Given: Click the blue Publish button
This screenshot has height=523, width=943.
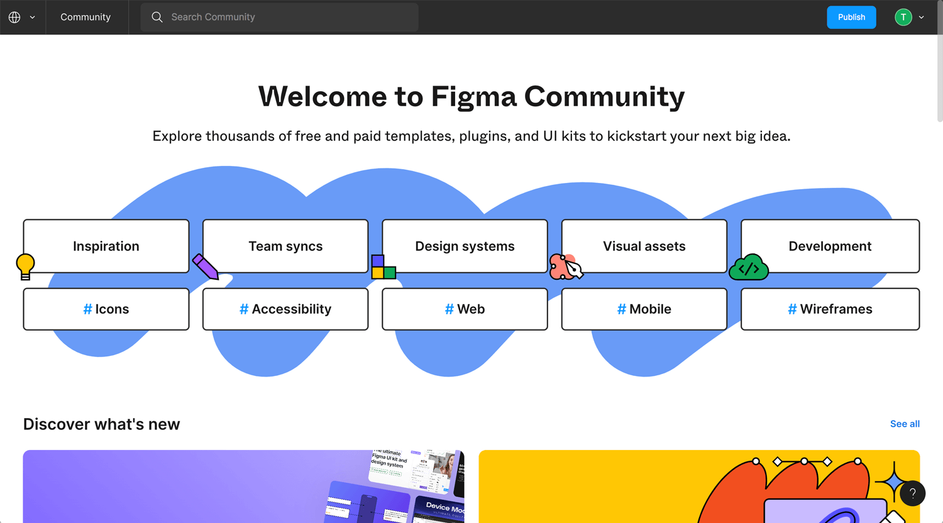Looking at the screenshot, I should point(851,17).
